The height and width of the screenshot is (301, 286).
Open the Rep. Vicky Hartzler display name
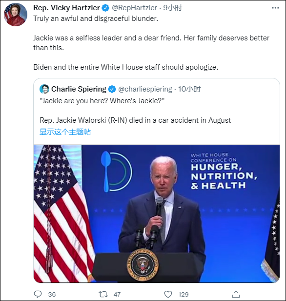pos(66,8)
